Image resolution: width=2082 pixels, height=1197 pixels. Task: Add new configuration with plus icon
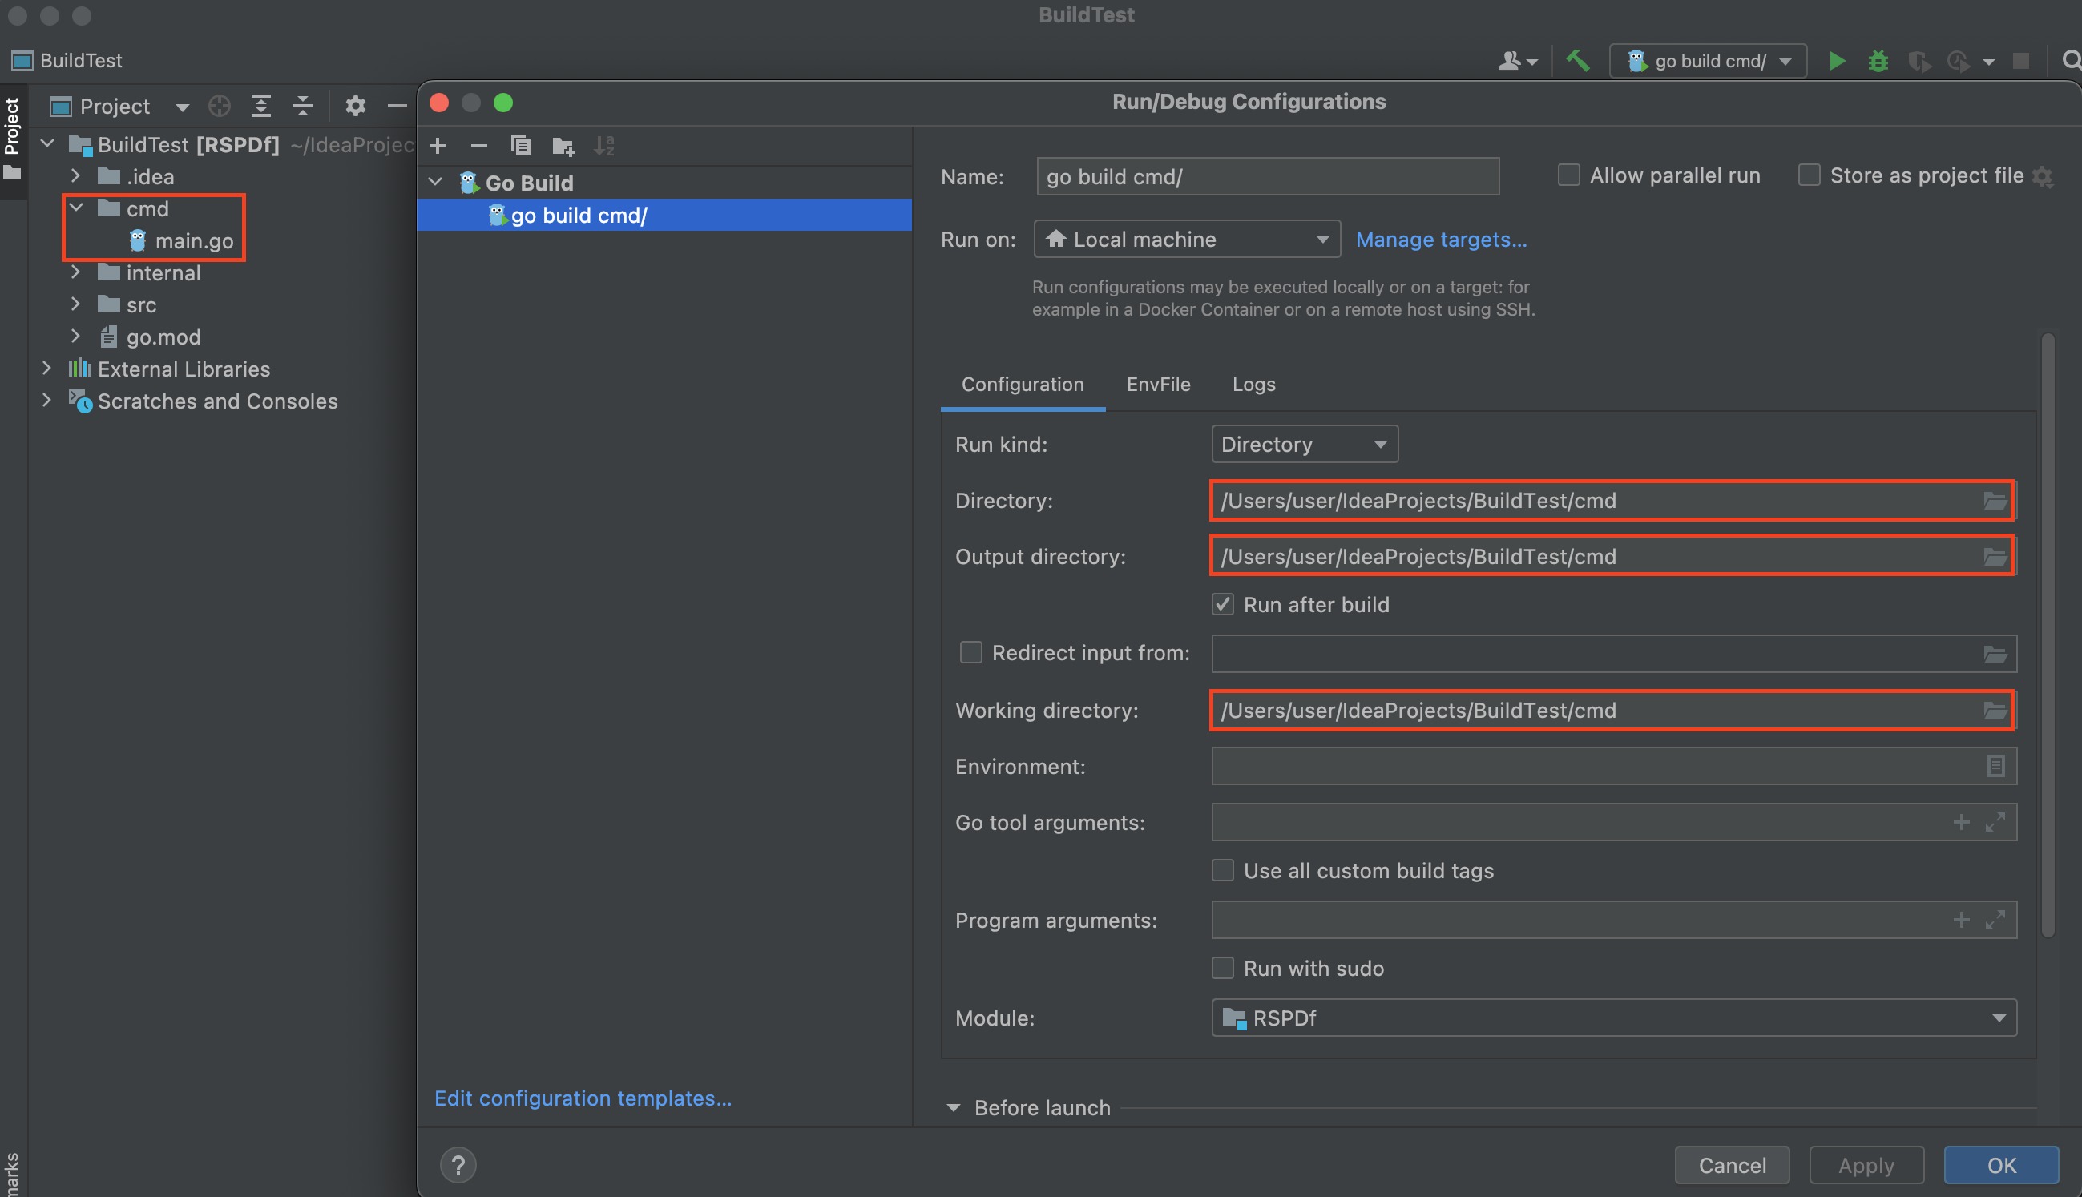[438, 147]
